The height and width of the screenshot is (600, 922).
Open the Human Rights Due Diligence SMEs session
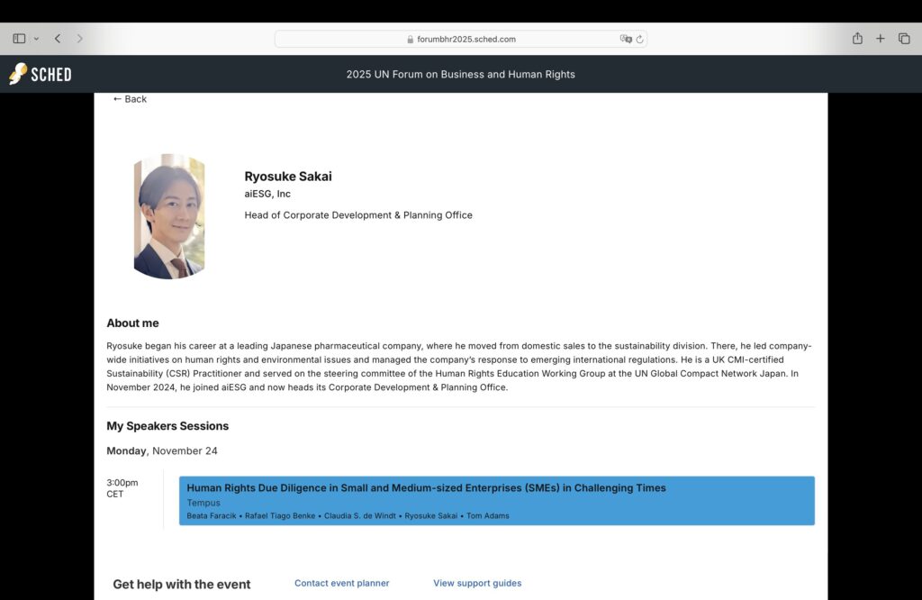(x=426, y=487)
